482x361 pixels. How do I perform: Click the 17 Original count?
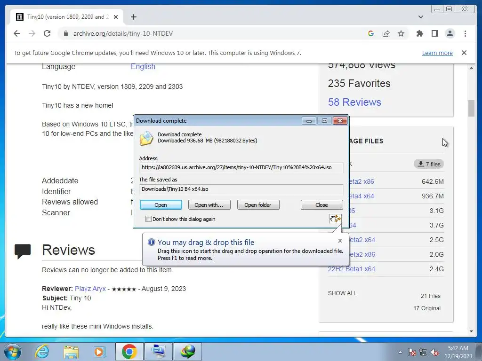tap(426, 308)
